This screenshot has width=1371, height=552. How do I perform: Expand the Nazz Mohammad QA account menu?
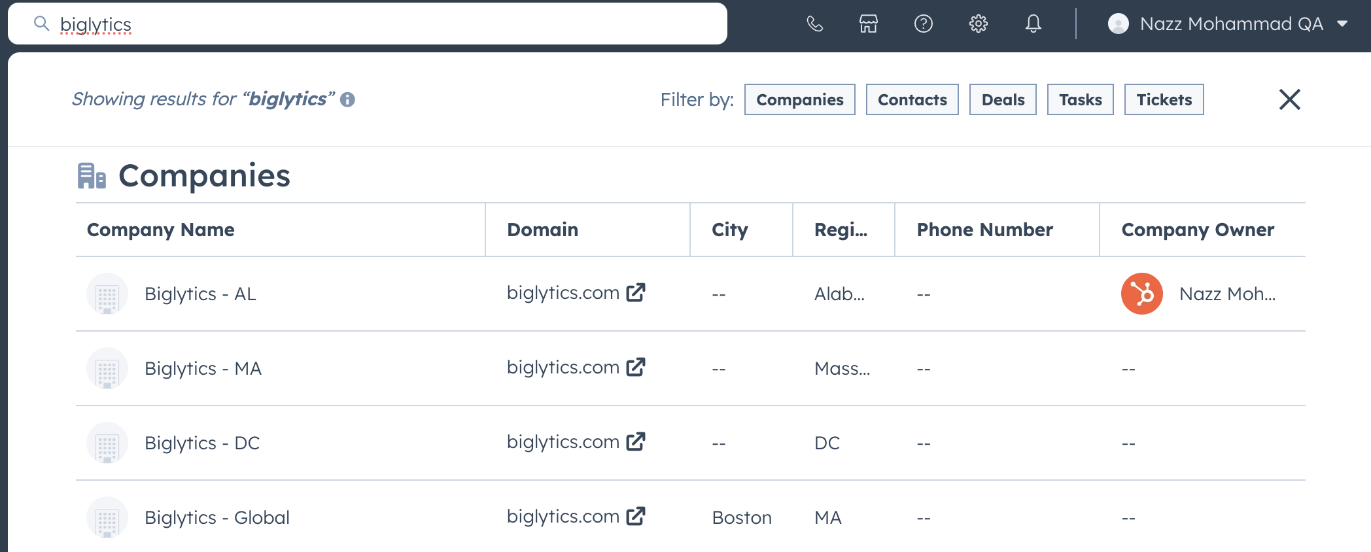[x=1228, y=24]
